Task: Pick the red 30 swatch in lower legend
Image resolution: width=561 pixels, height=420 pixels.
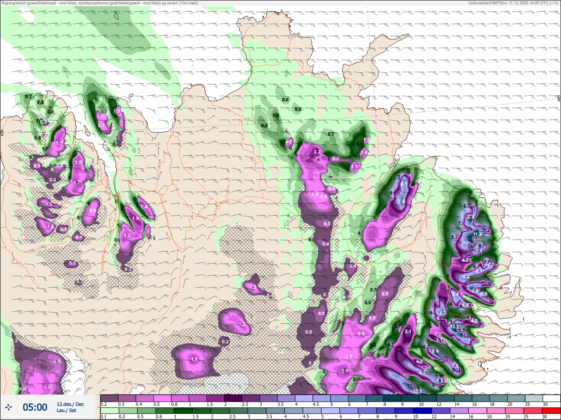Action: [x=551, y=411]
